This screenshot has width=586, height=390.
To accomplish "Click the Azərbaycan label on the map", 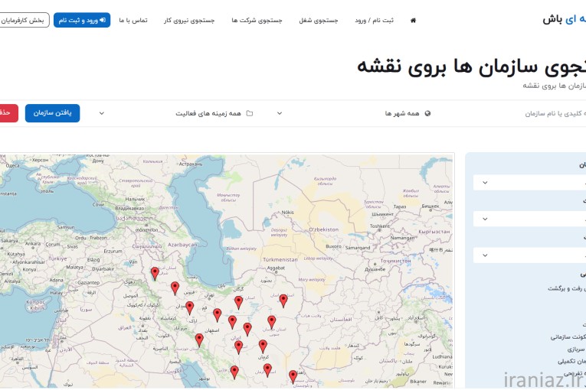I will point(182,245).
